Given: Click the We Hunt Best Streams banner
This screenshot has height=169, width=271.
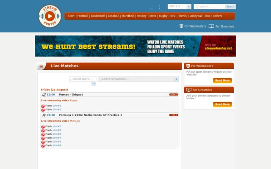Looking at the screenshot, I should coord(135,46).
